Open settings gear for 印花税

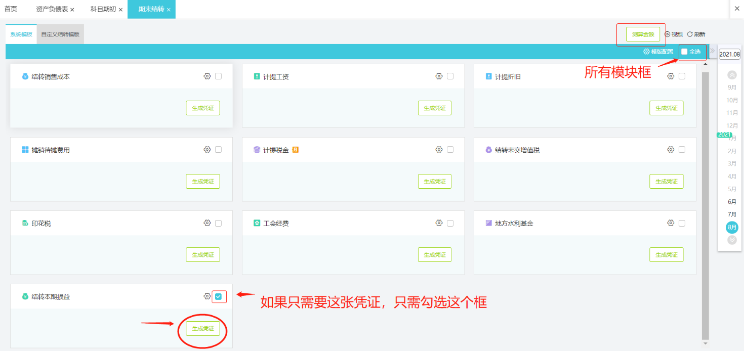tap(207, 223)
